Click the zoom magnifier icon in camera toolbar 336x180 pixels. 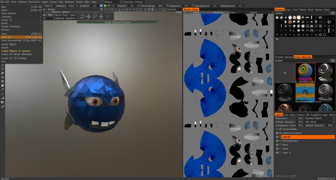click(130, 9)
